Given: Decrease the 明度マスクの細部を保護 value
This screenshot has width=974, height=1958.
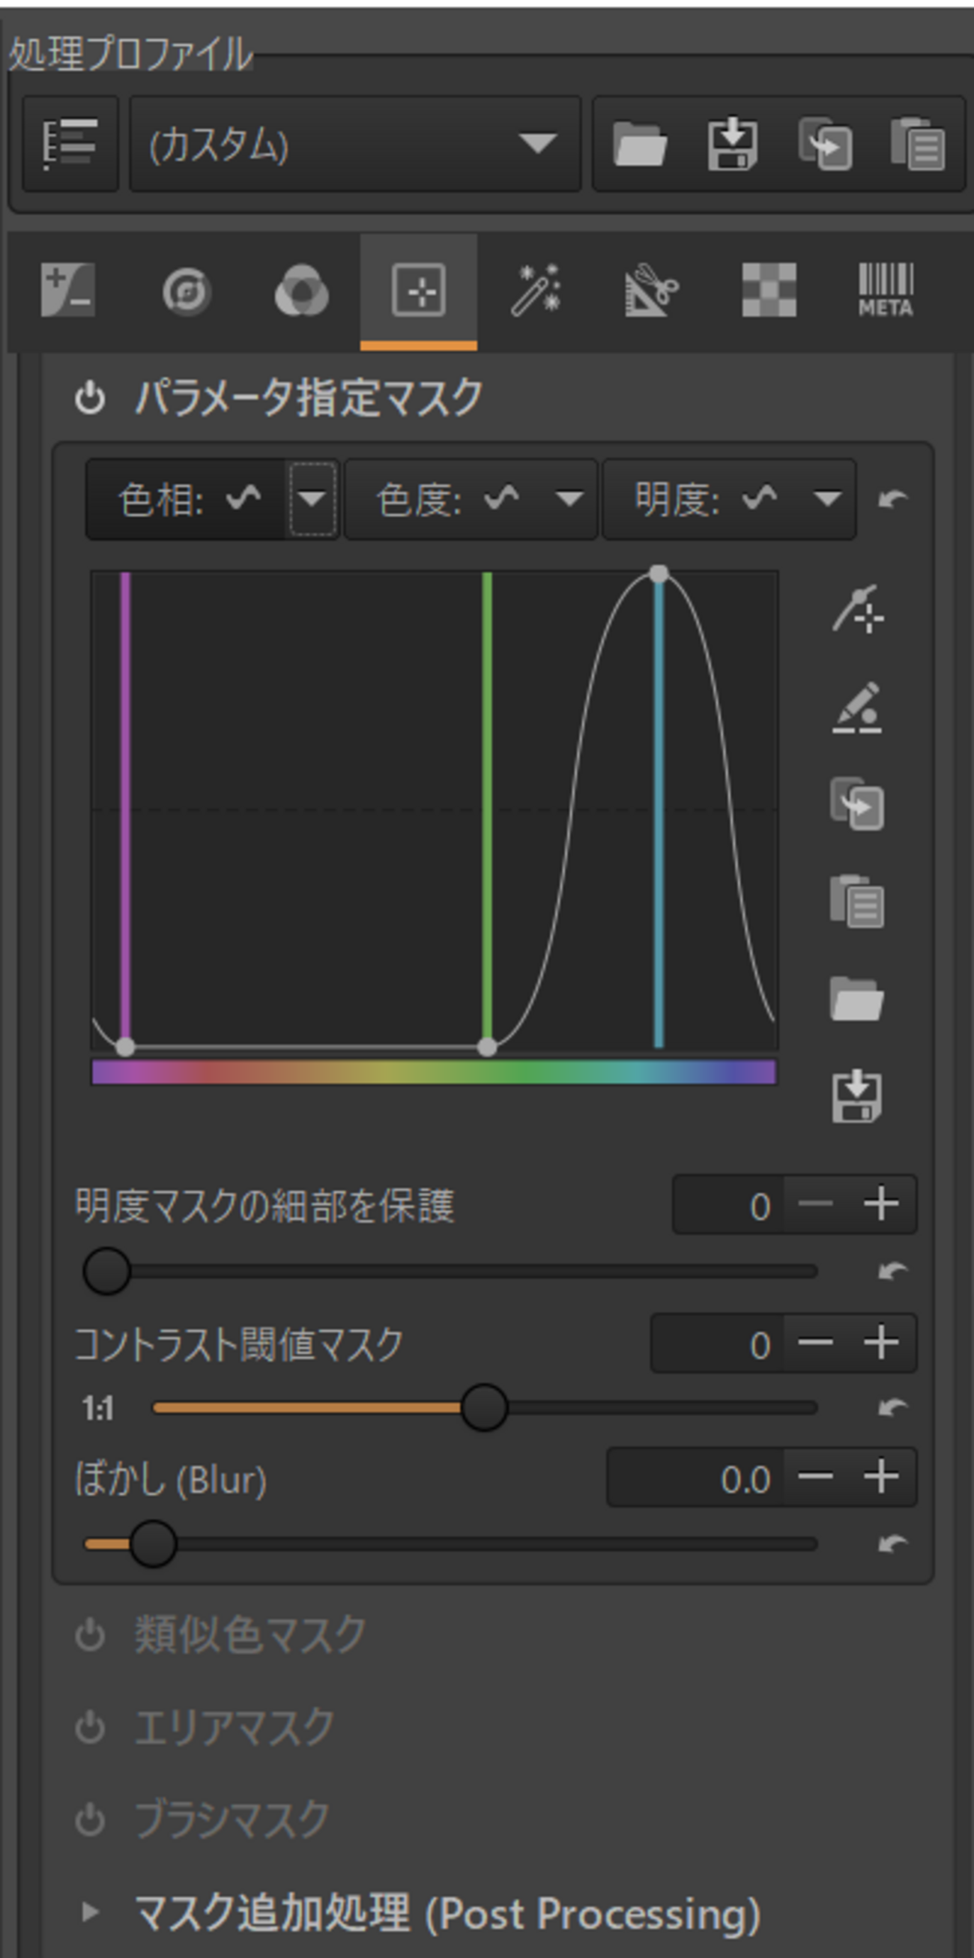Looking at the screenshot, I should 816,1206.
